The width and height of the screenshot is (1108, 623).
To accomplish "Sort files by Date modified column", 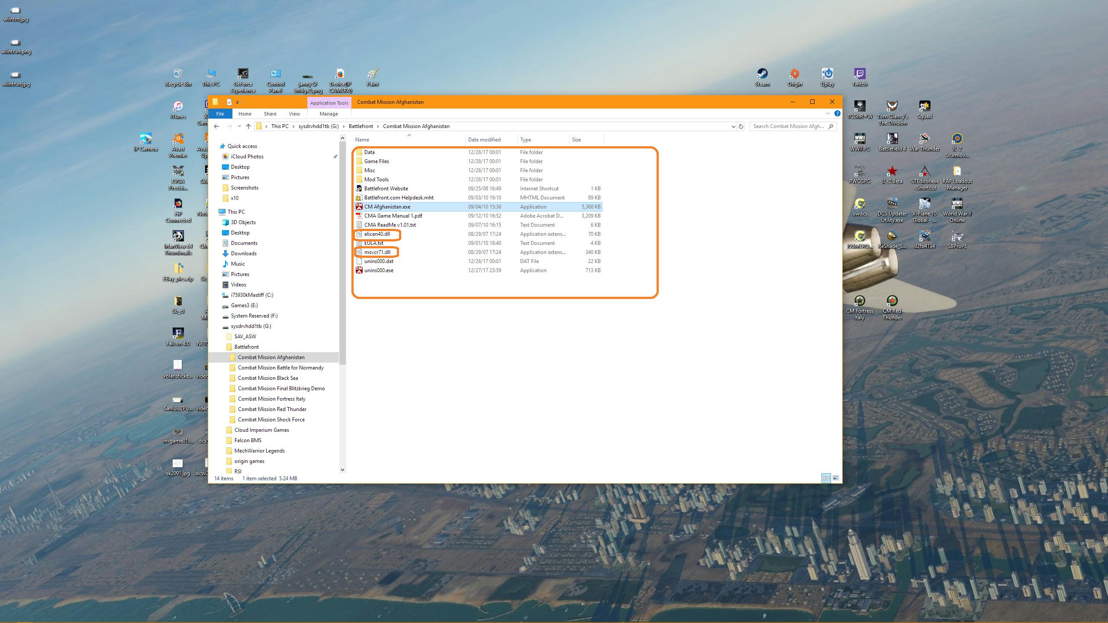I will pos(484,140).
